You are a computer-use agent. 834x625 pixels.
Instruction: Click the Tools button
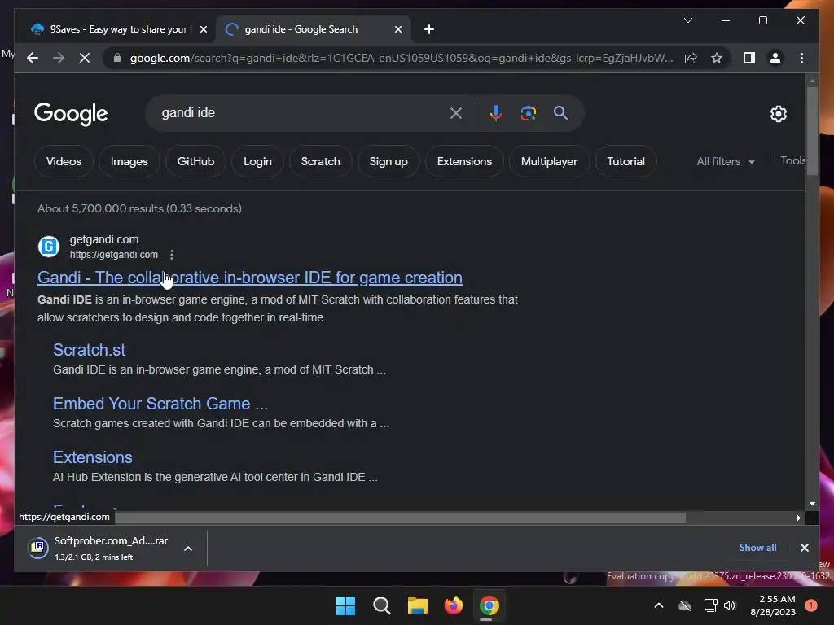(x=792, y=161)
